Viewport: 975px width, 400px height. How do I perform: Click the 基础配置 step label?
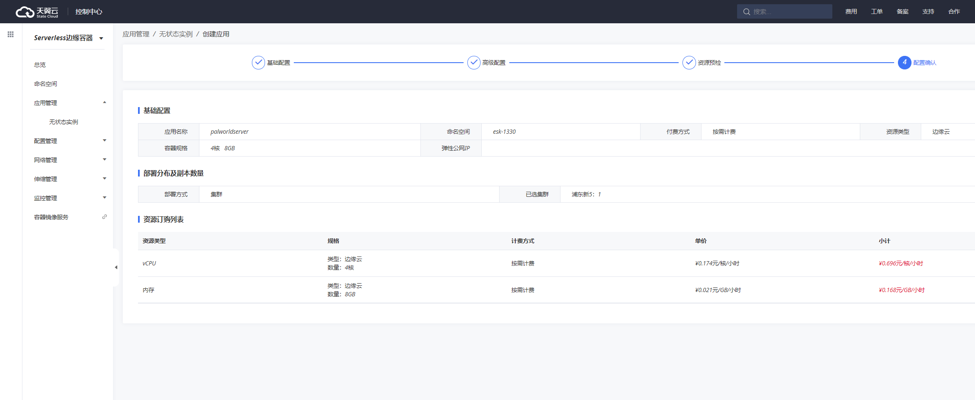point(279,63)
